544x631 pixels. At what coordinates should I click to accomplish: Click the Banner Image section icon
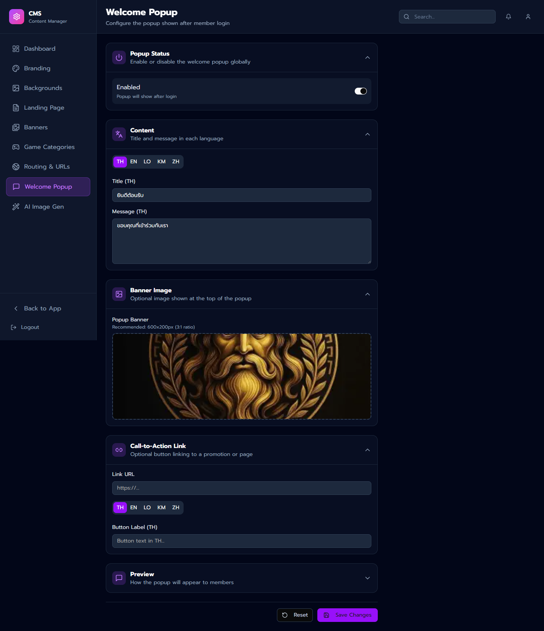click(x=119, y=294)
